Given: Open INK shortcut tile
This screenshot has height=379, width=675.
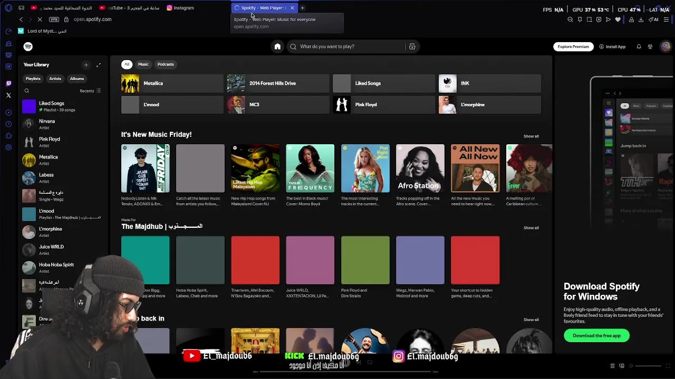Looking at the screenshot, I should (490, 83).
